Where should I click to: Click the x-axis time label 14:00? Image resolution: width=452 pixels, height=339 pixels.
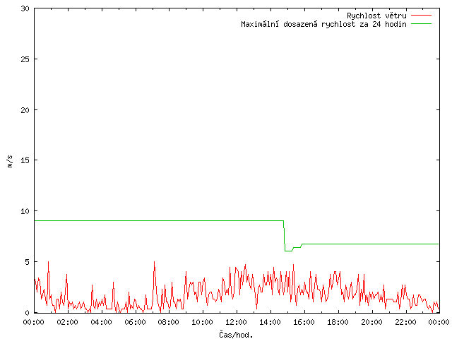point(270,322)
